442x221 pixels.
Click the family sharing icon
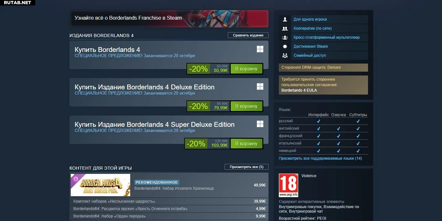(x=285, y=55)
